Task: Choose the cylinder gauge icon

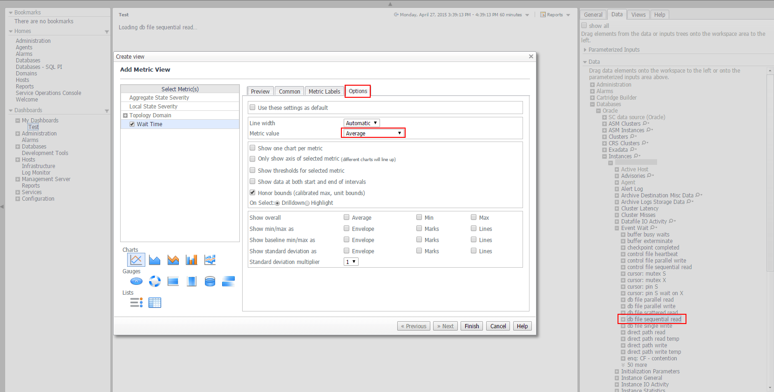Action: (x=210, y=281)
